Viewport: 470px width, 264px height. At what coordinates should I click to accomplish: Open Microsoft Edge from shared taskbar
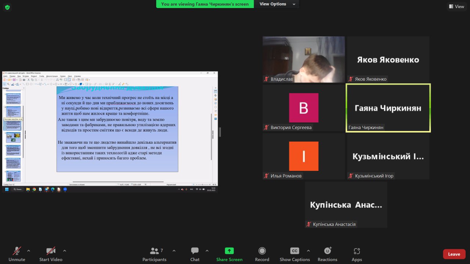click(x=53, y=189)
